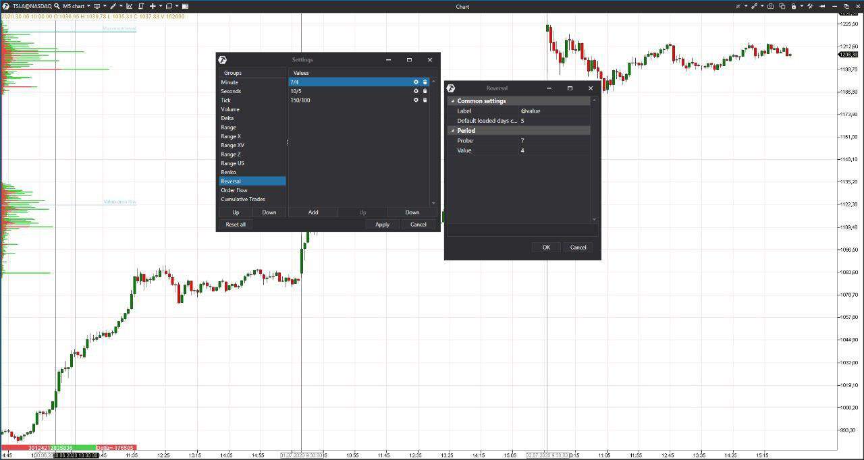Screen dimensions: 864x460
Task: Click the plus icon to add a new element
Action: pos(152,6)
